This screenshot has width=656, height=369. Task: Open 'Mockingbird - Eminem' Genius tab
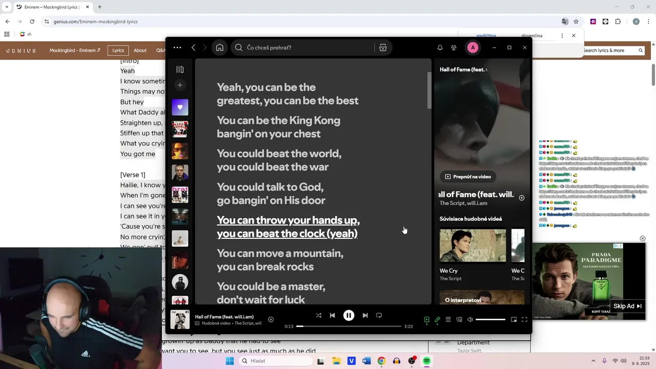(75, 50)
